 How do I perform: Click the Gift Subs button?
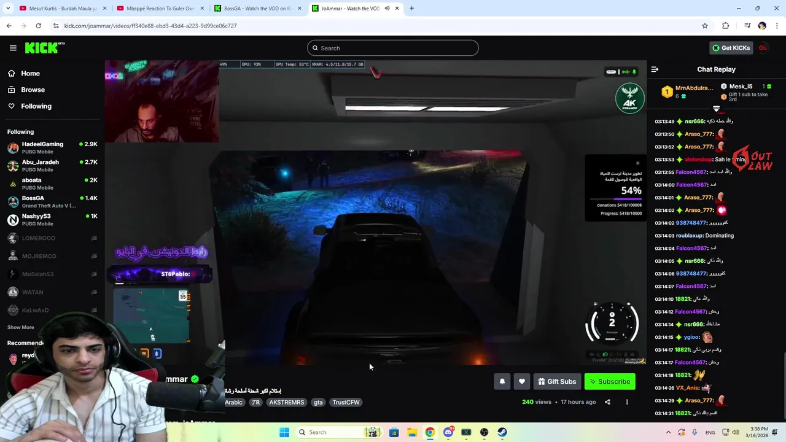click(558, 381)
